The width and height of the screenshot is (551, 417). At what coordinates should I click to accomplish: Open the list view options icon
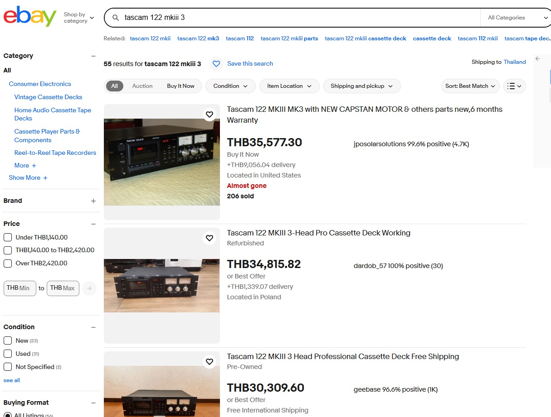(514, 86)
